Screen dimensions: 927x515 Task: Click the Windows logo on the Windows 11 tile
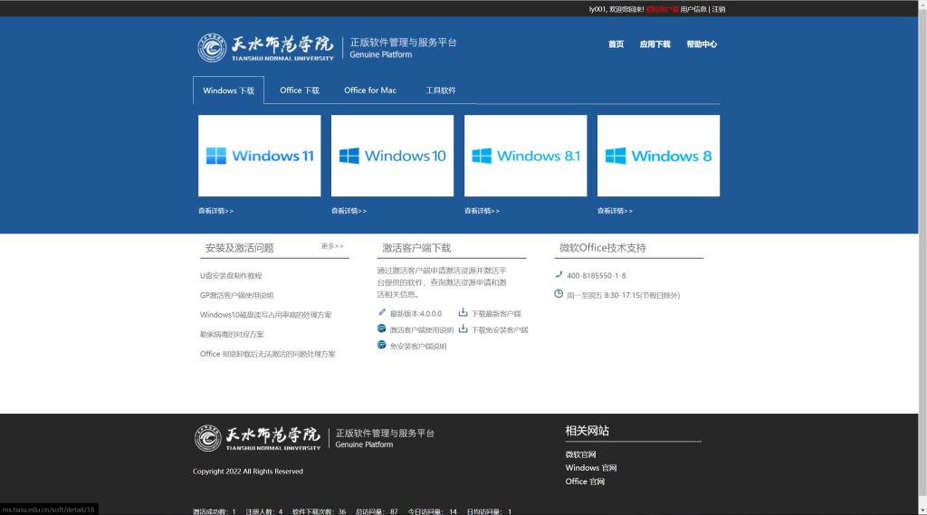(x=215, y=156)
